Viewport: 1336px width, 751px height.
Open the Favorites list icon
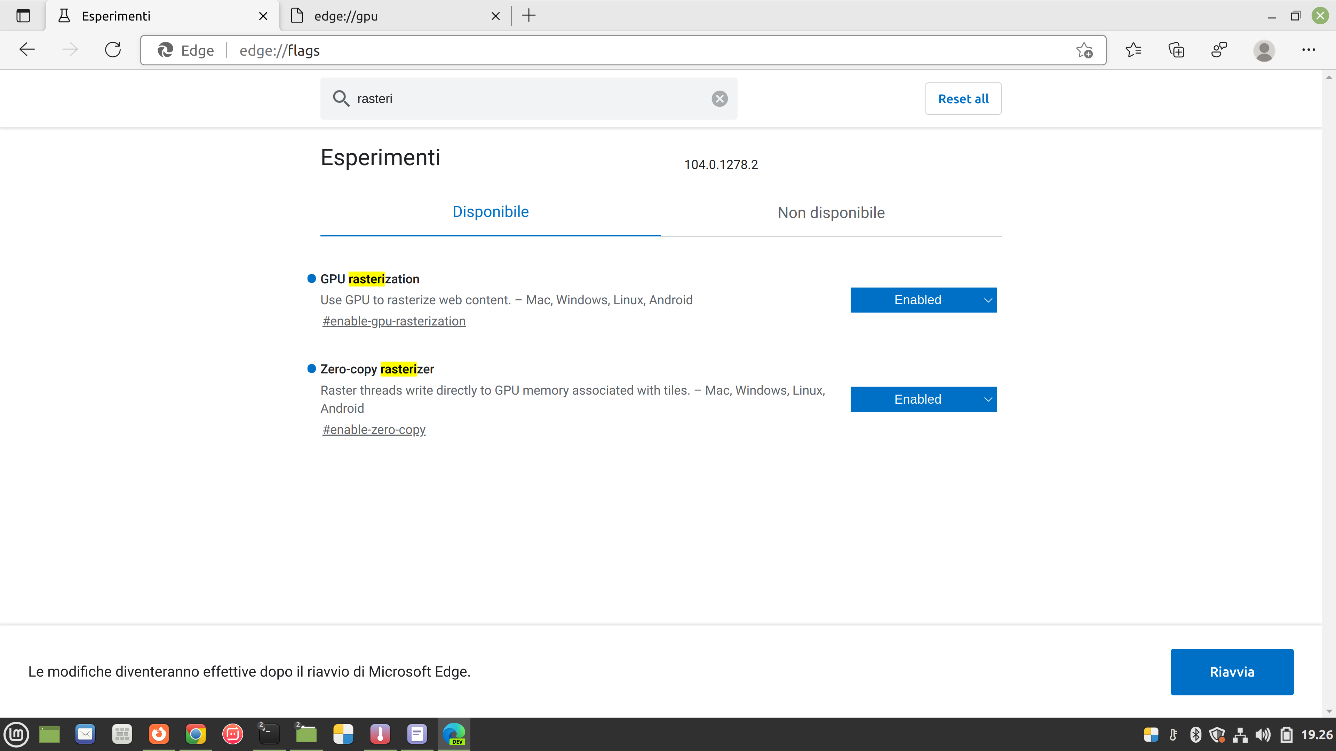point(1133,50)
